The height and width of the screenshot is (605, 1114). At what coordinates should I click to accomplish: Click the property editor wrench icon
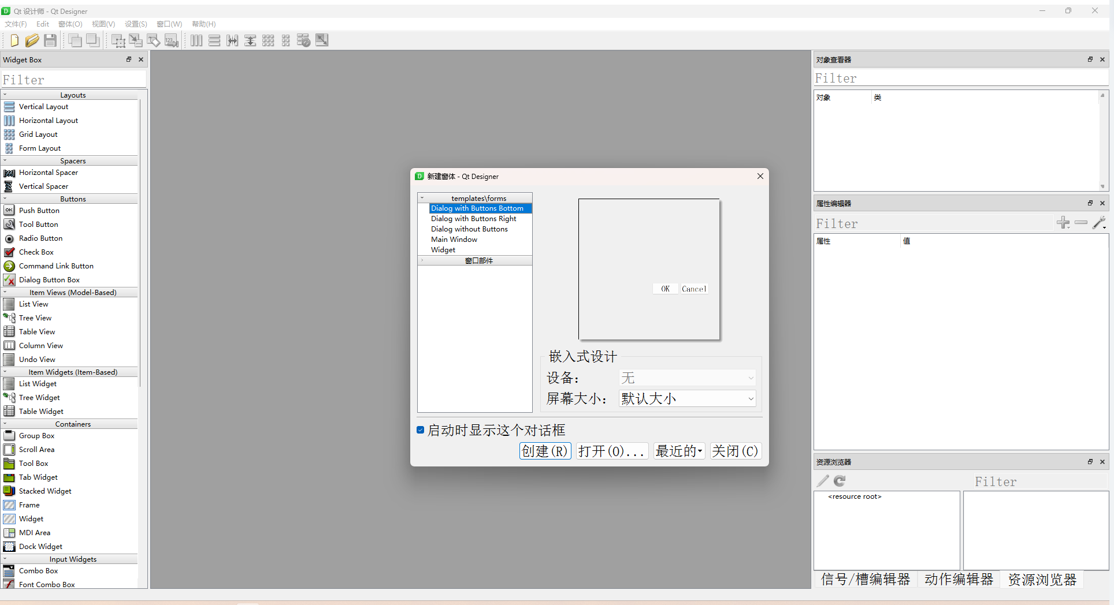1099,223
